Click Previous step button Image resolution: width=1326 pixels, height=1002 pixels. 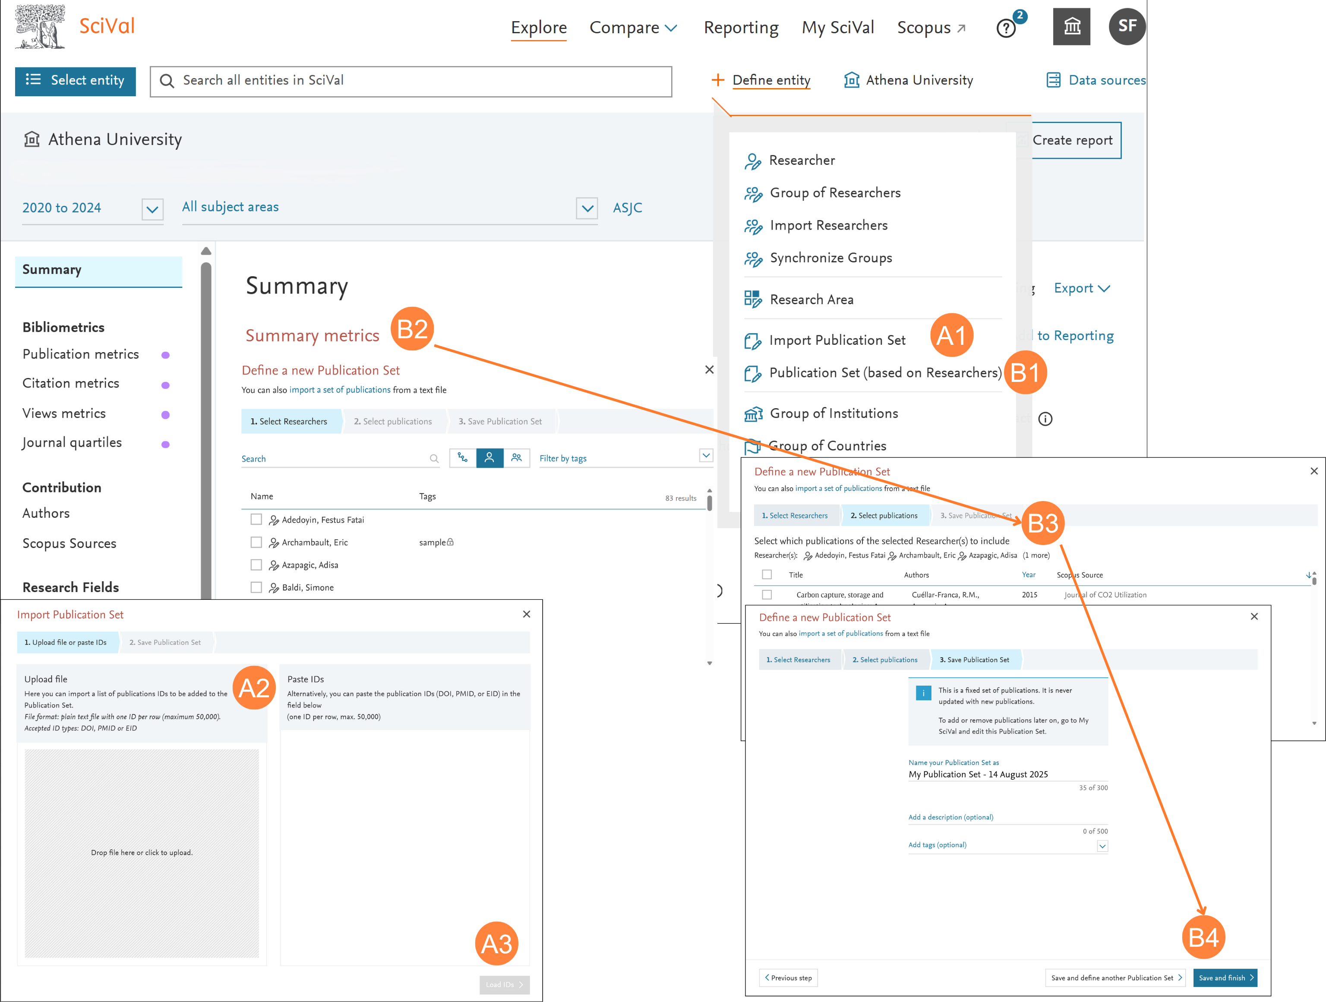pos(788,977)
